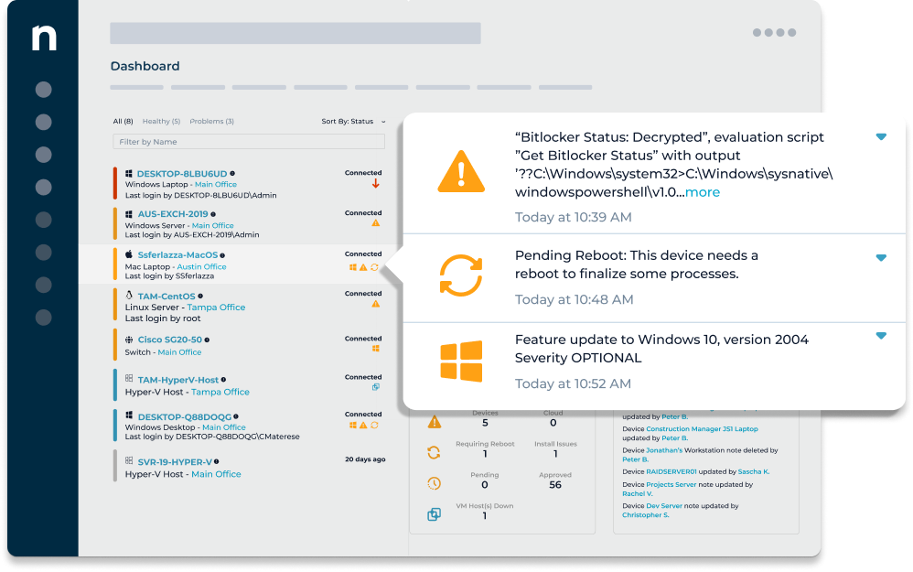Select the Windows logo beside DESKTOP-8LBU6UD
The height and width of the screenshot is (572, 913).
pyautogui.click(x=128, y=173)
